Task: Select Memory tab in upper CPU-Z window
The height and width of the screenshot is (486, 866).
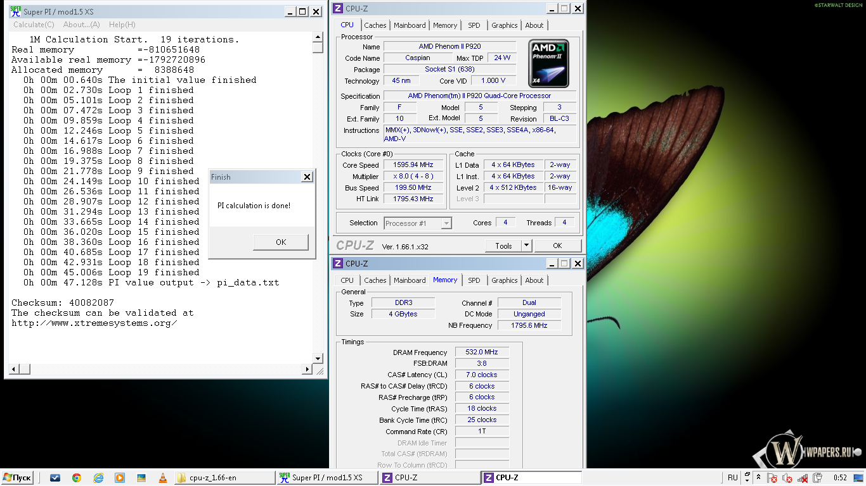Action: point(445,25)
